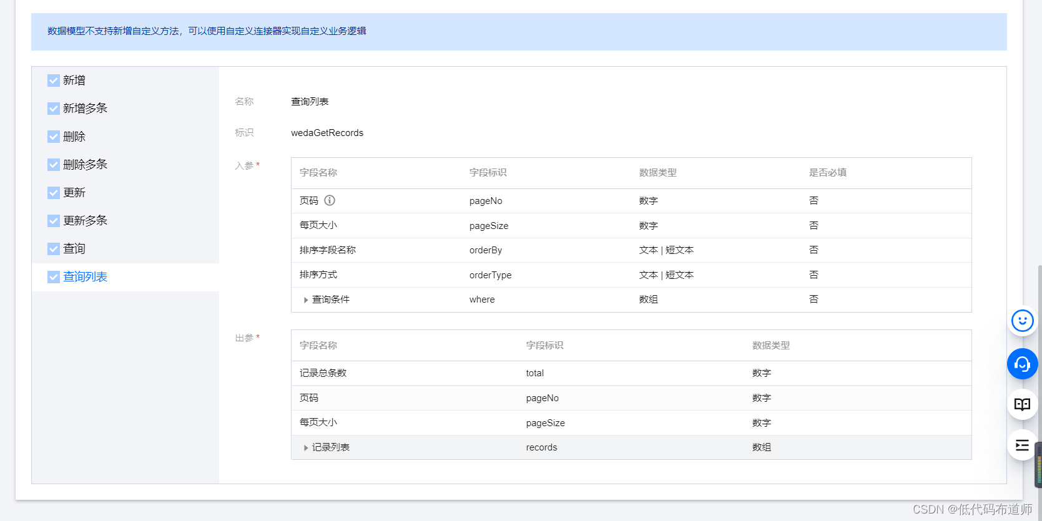The image size is (1042, 521).
Task: Click the 每页大小 cell in input parameters
Action: pyautogui.click(x=318, y=225)
